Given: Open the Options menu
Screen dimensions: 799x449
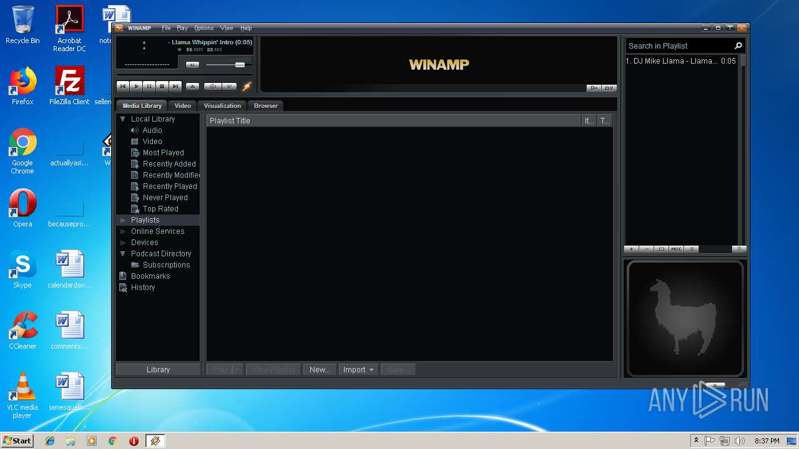Looking at the screenshot, I should pos(204,28).
